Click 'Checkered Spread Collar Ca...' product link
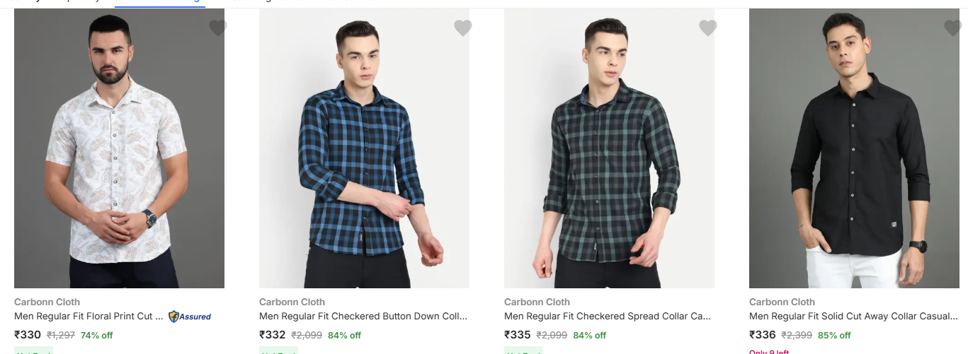 (x=608, y=317)
